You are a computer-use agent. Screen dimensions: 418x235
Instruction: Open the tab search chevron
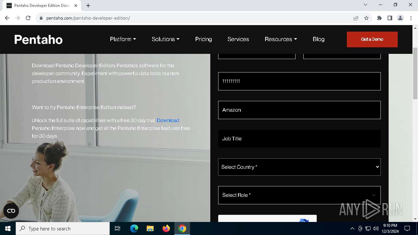point(365,5)
